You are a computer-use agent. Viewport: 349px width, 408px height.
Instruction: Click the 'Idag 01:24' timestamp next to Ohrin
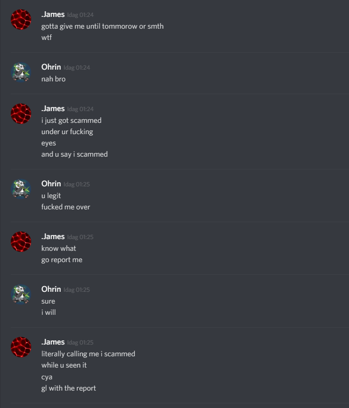click(x=77, y=68)
